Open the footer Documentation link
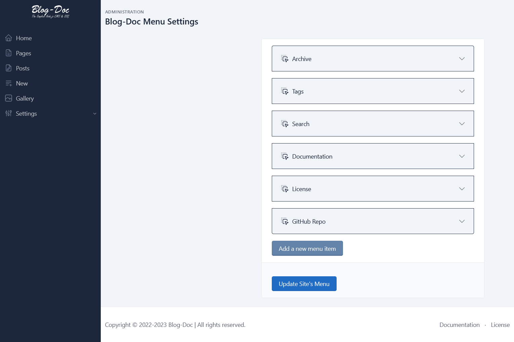This screenshot has width=514, height=342. [460, 325]
